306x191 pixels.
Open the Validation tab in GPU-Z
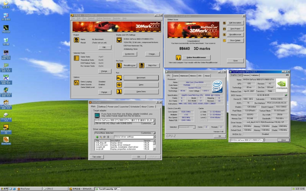(255, 75)
